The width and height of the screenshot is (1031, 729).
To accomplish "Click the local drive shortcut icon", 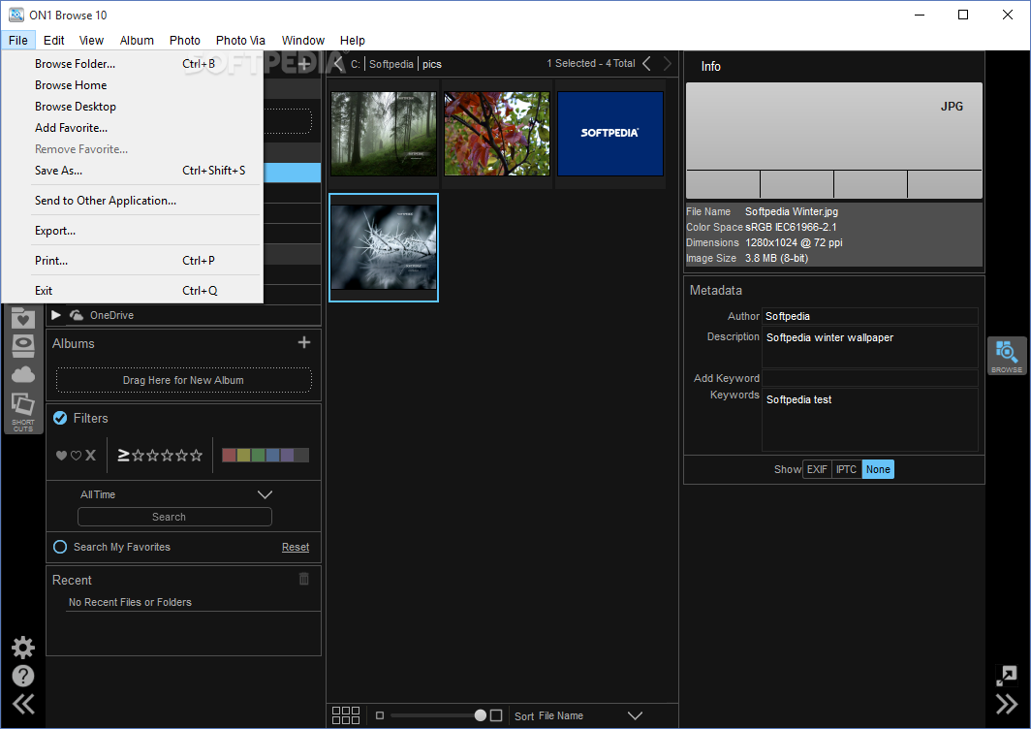I will (23, 346).
